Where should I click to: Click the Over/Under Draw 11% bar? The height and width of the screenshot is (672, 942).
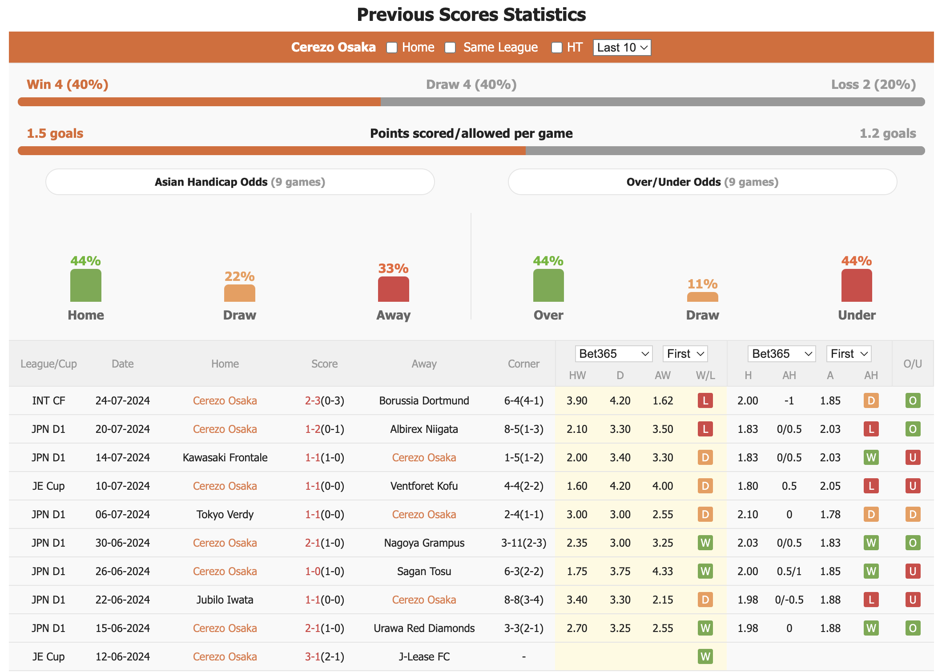tap(703, 297)
